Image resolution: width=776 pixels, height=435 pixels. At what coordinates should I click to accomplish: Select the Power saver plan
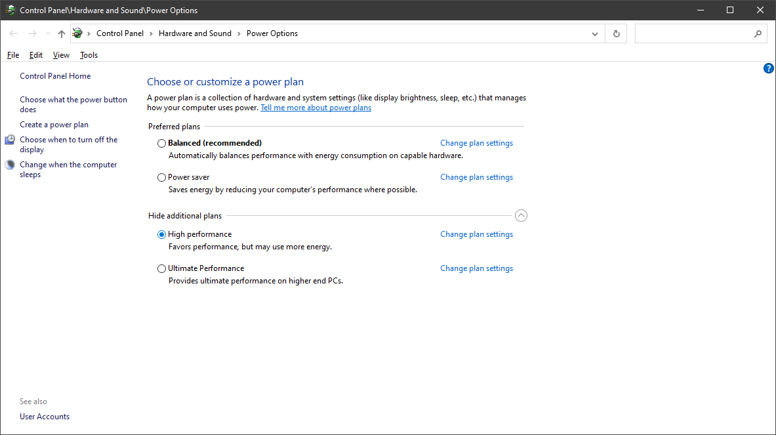click(161, 177)
